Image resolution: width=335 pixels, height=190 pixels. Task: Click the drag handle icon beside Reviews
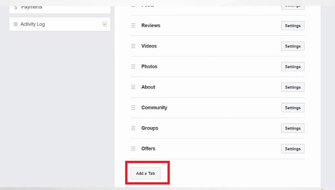pos(133,26)
